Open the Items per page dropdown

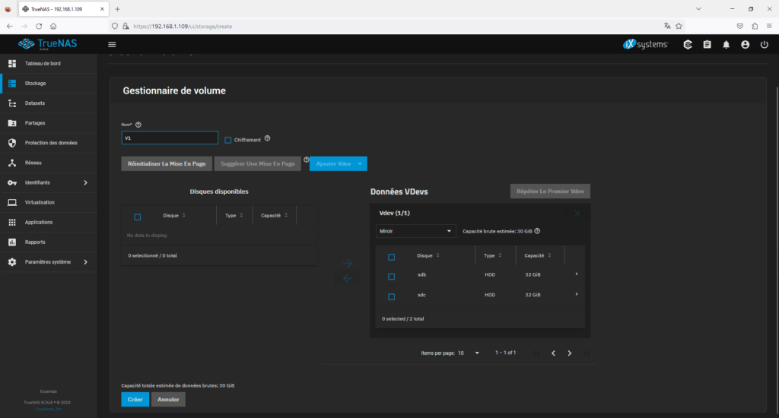(469, 353)
